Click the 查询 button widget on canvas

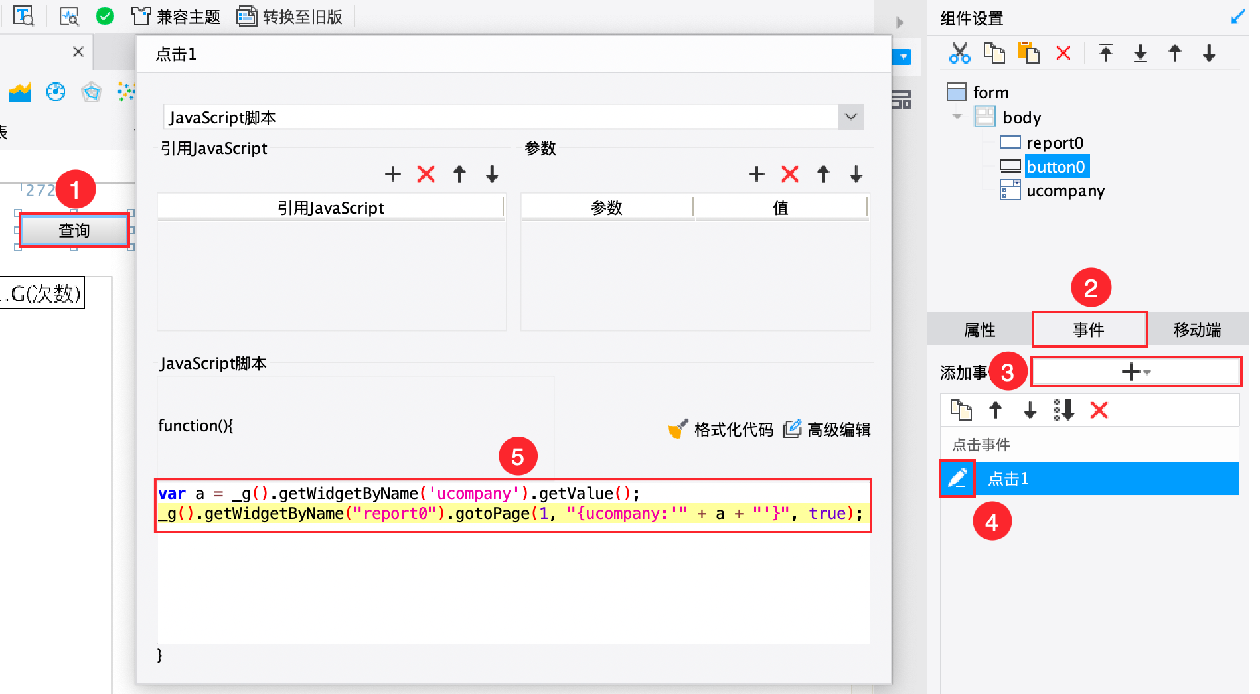pos(74,230)
